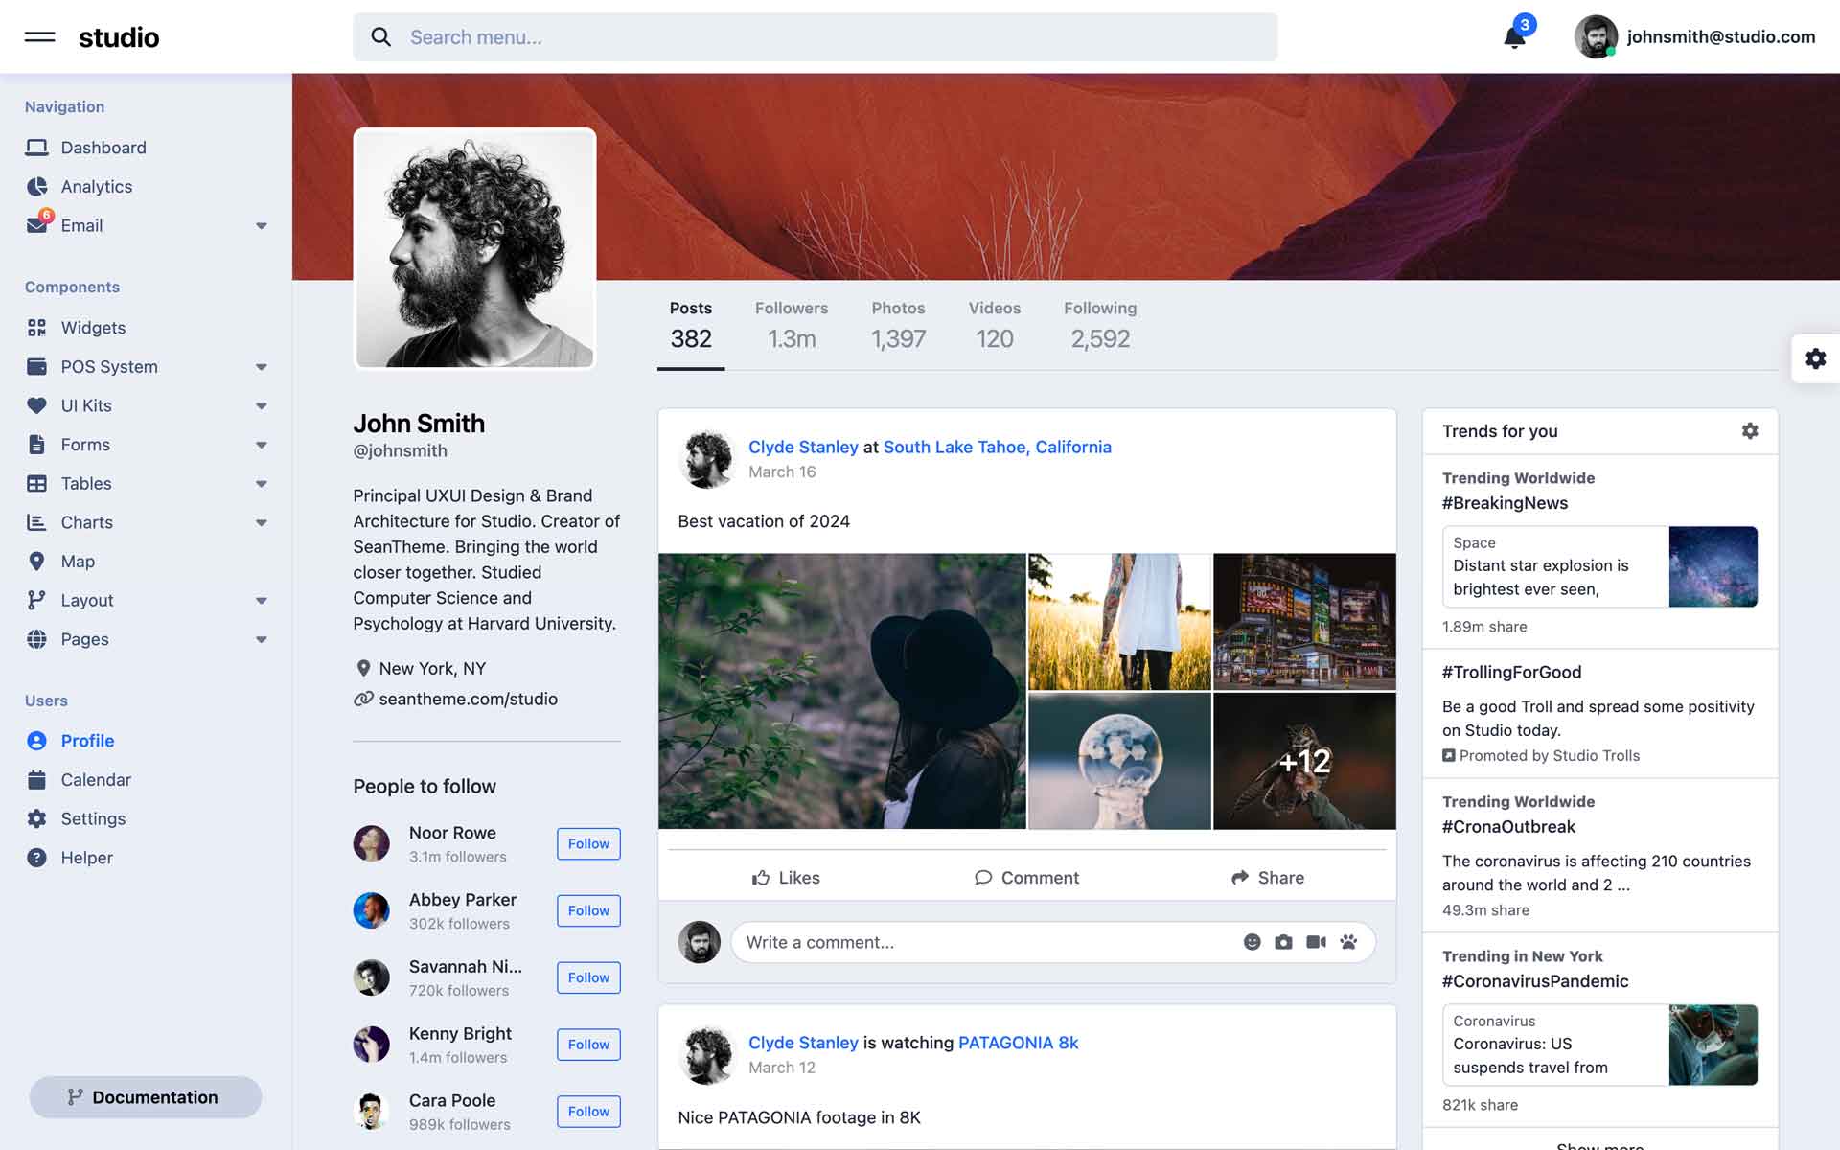Open Clyde Stanley's profile link
The height and width of the screenshot is (1150, 1840).
click(x=803, y=447)
